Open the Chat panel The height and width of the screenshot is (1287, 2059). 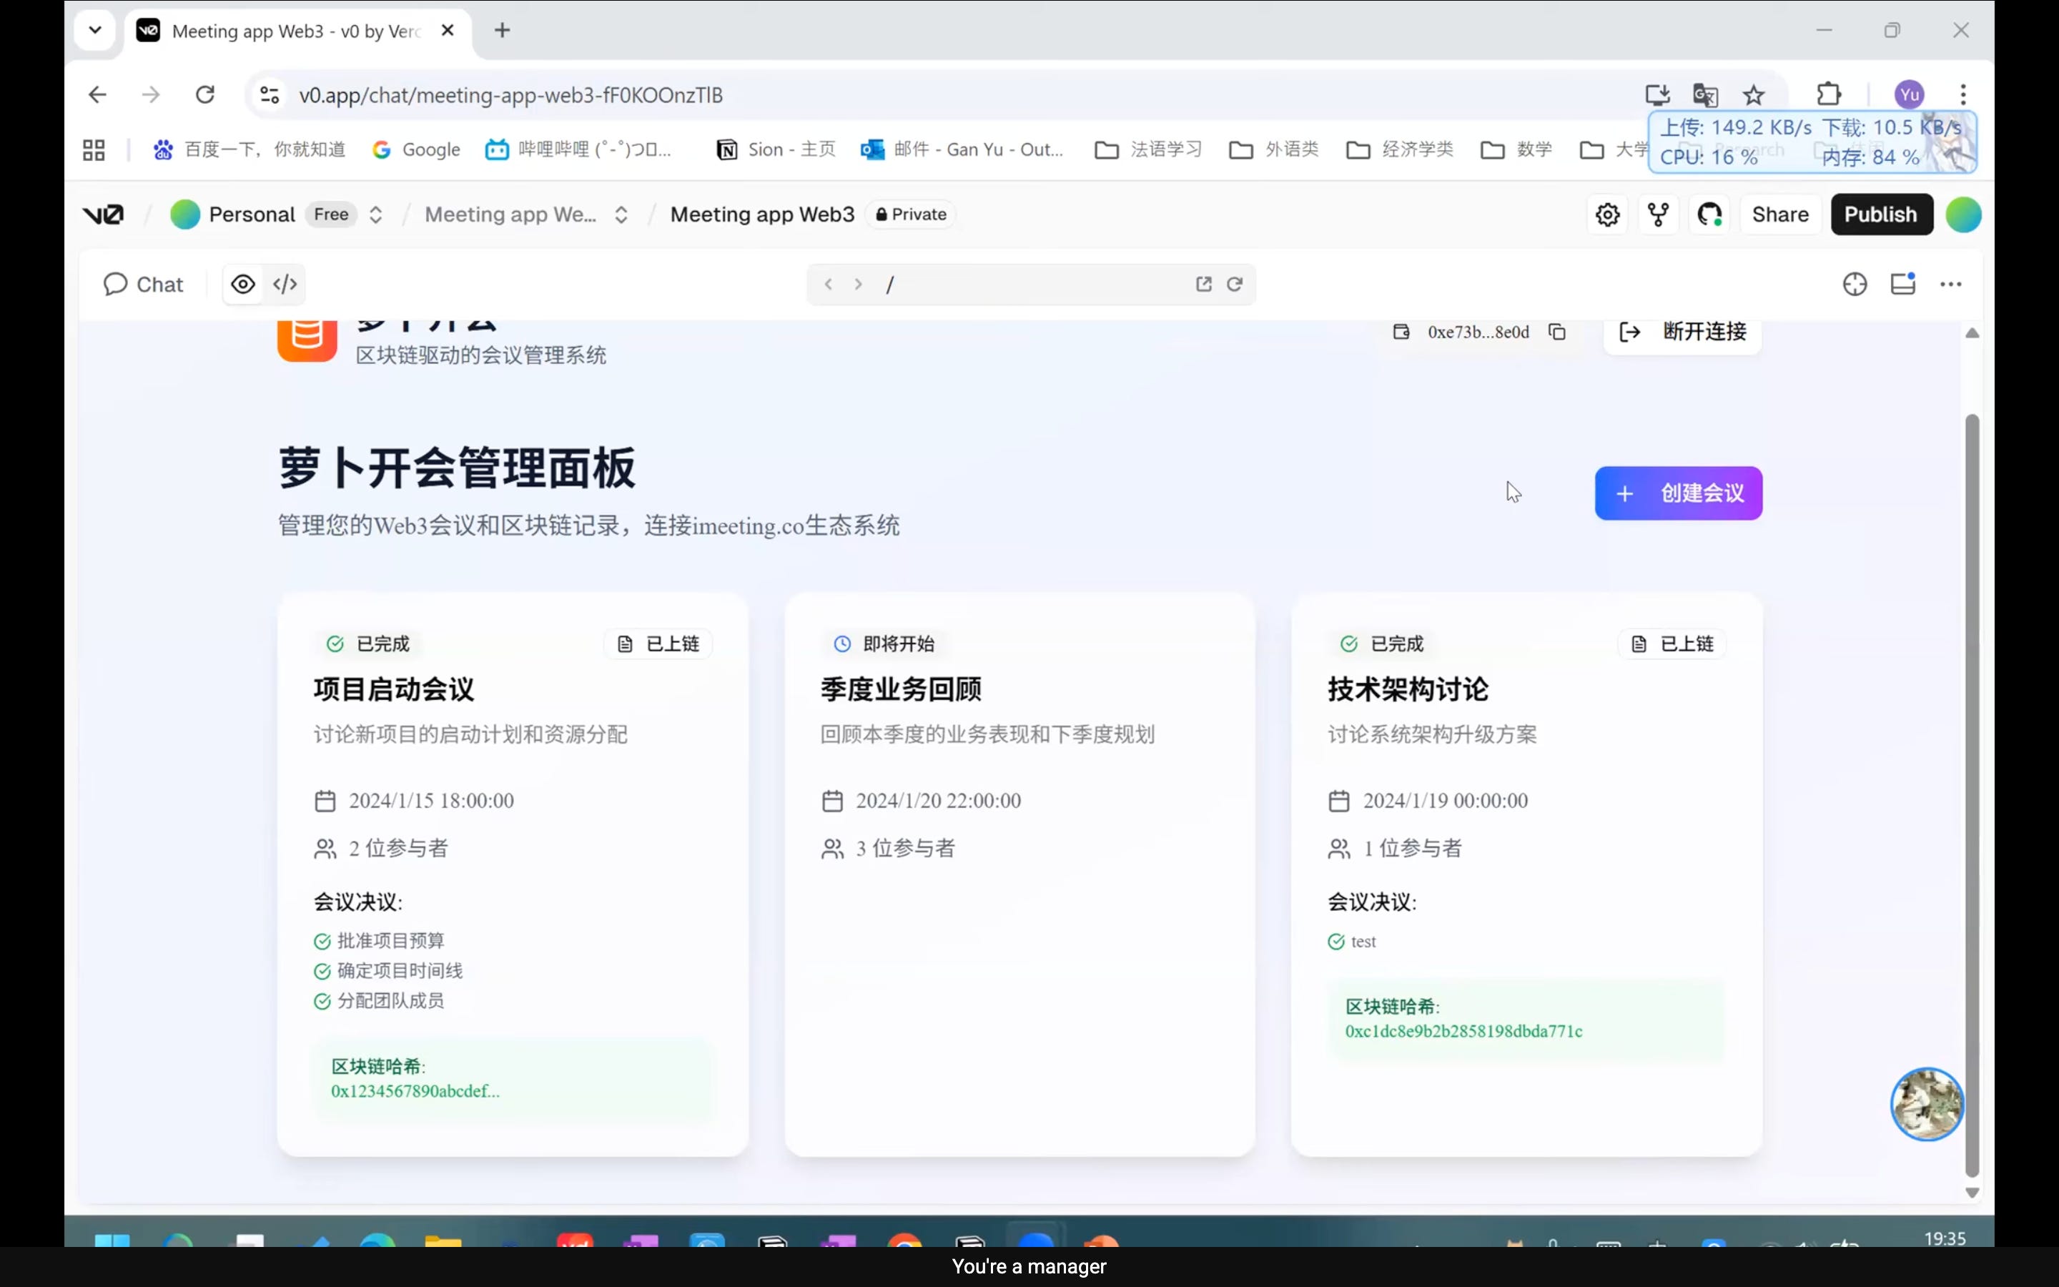[x=143, y=285]
